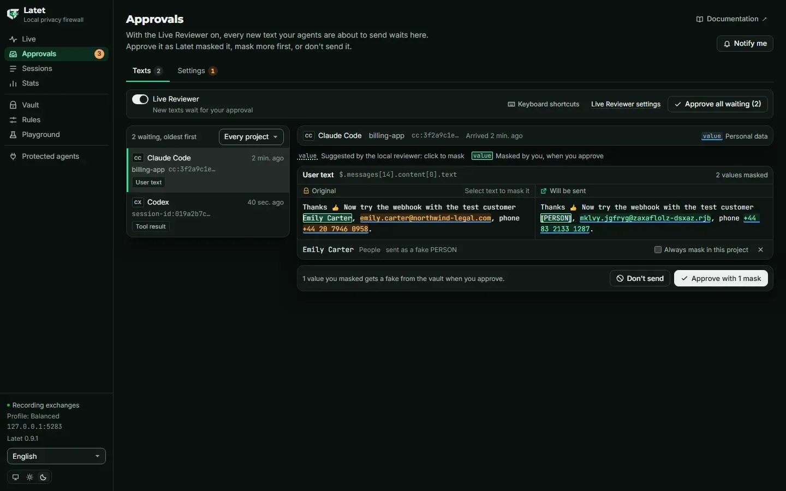The width and height of the screenshot is (786, 491).
Task: Click the Latet shield logo
Action: (13, 14)
